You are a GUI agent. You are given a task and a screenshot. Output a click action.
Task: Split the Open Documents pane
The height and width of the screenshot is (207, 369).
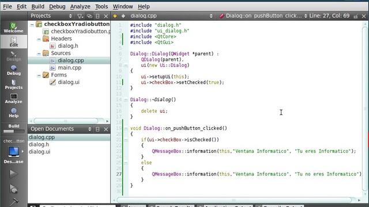click(97, 129)
